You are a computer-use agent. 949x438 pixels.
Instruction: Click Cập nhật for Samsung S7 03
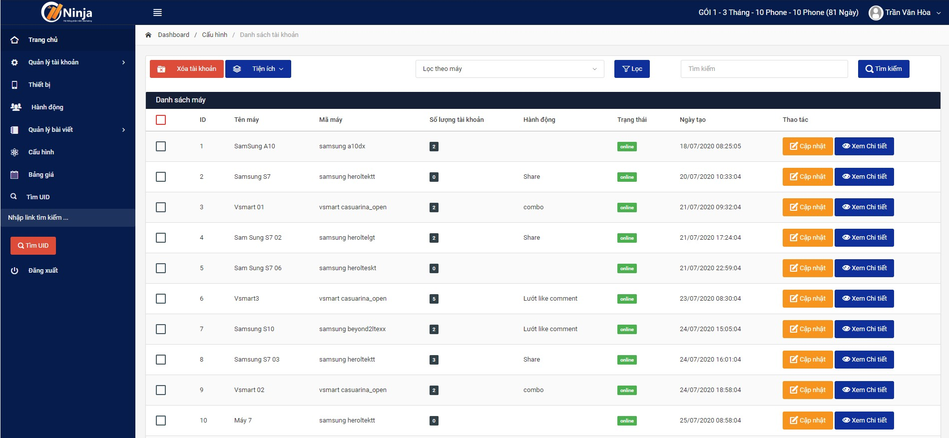(808, 360)
